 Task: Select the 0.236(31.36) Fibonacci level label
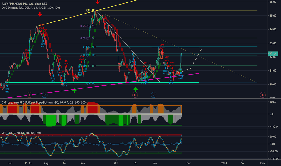[x=88, y=66]
